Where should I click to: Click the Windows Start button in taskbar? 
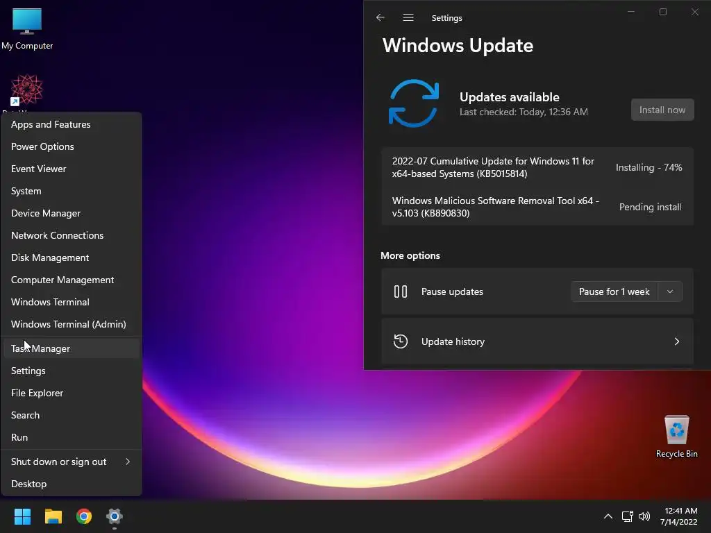(x=22, y=516)
